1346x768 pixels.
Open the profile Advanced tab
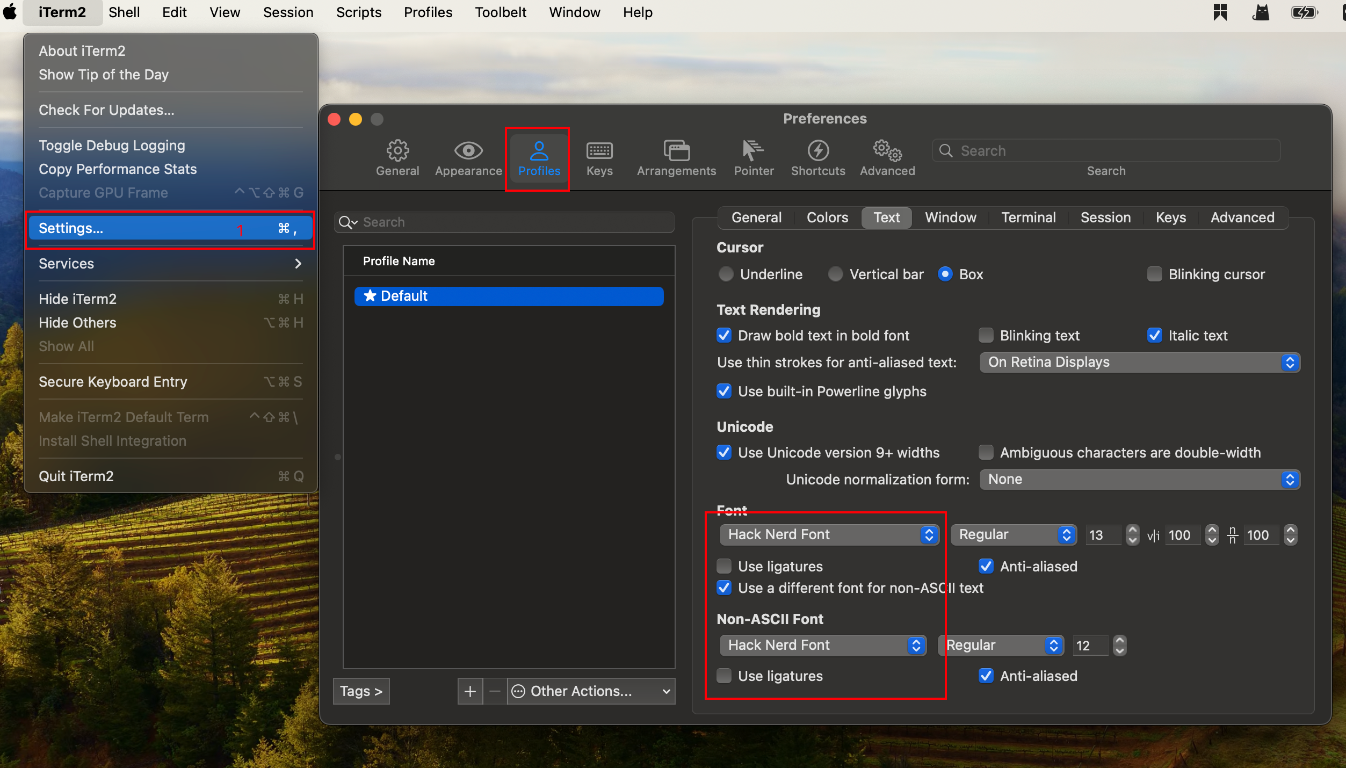pos(1242,218)
